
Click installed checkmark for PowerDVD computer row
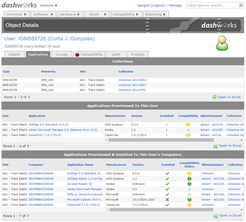click(167, 205)
